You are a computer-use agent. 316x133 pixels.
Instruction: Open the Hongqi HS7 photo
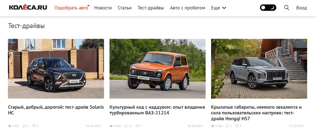(x=259, y=69)
